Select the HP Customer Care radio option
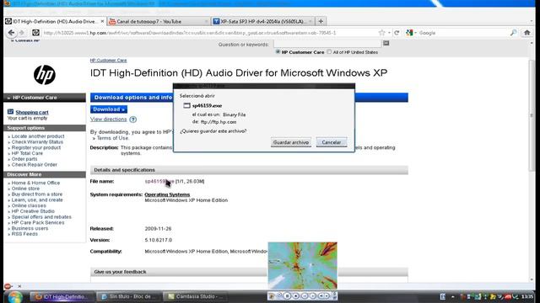Viewport: 540px width, 303px height. 278,52
